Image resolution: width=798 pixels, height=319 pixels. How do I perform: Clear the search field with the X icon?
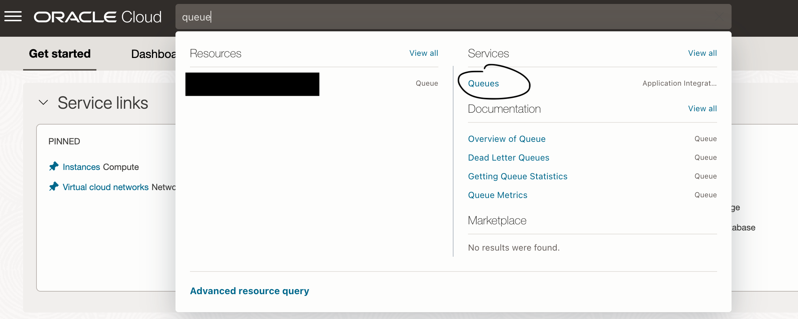(x=719, y=17)
